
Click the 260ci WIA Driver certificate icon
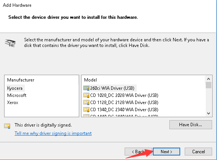[x=86, y=88]
